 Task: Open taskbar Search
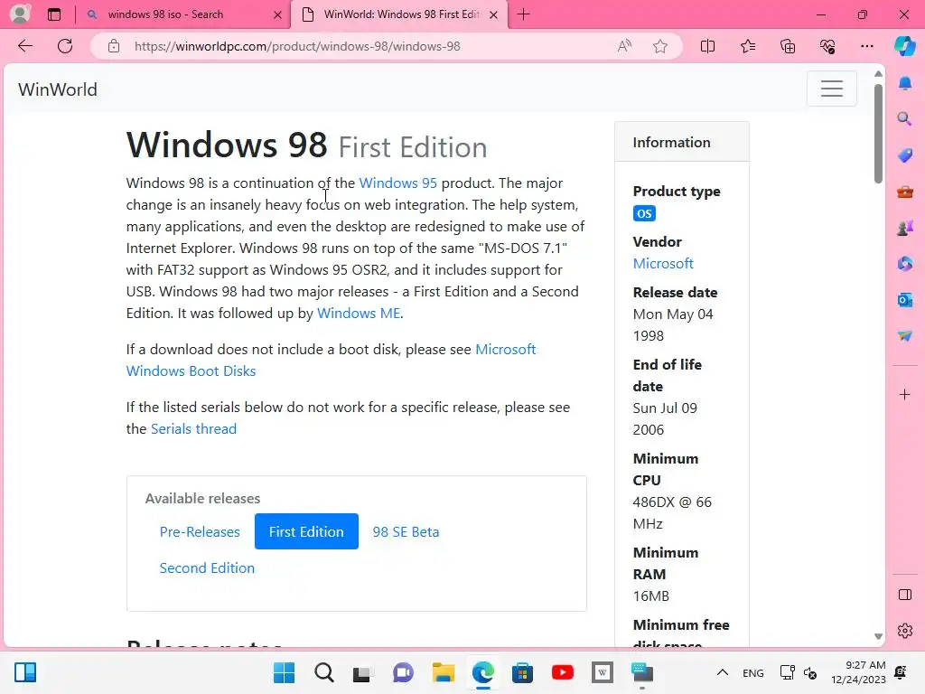coord(324,672)
